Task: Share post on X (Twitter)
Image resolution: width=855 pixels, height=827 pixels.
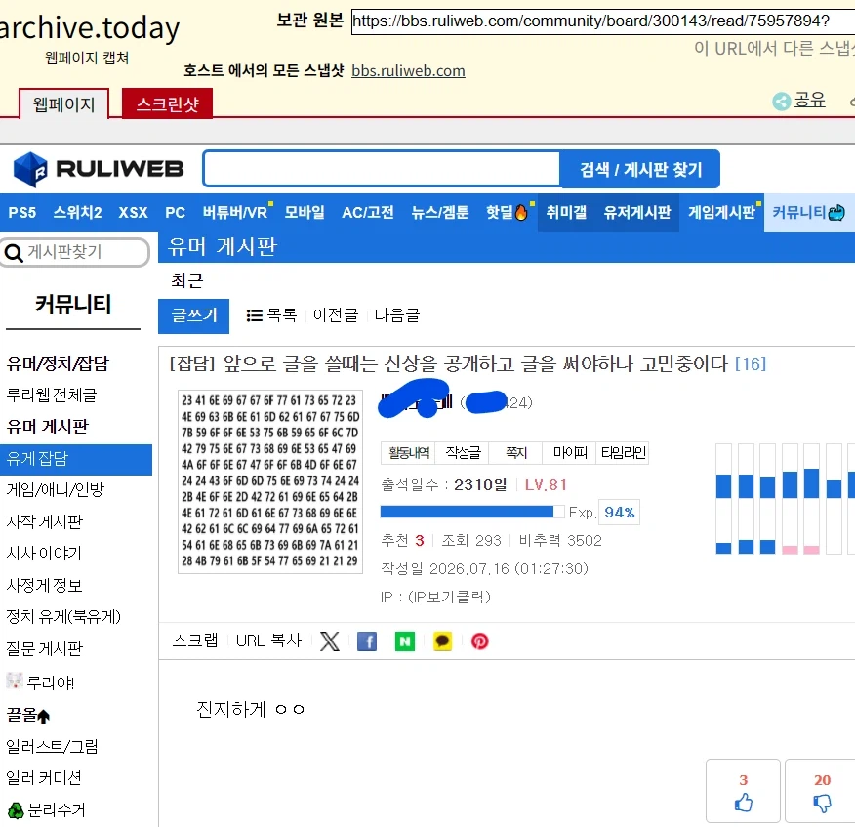Action: pos(329,641)
